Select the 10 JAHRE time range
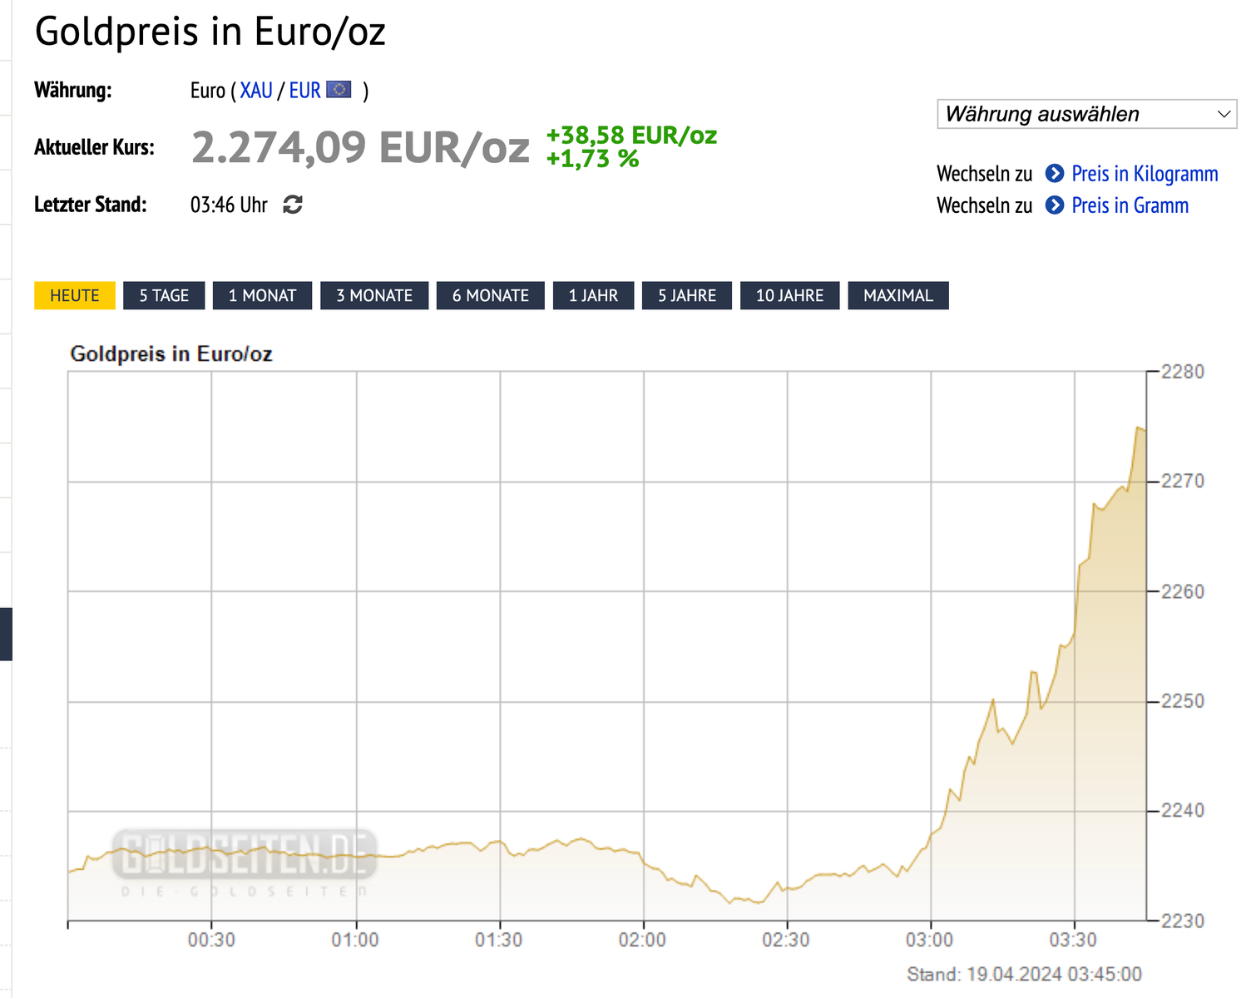Image resolution: width=1256 pixels, height=998 pixels. [789, 295]
